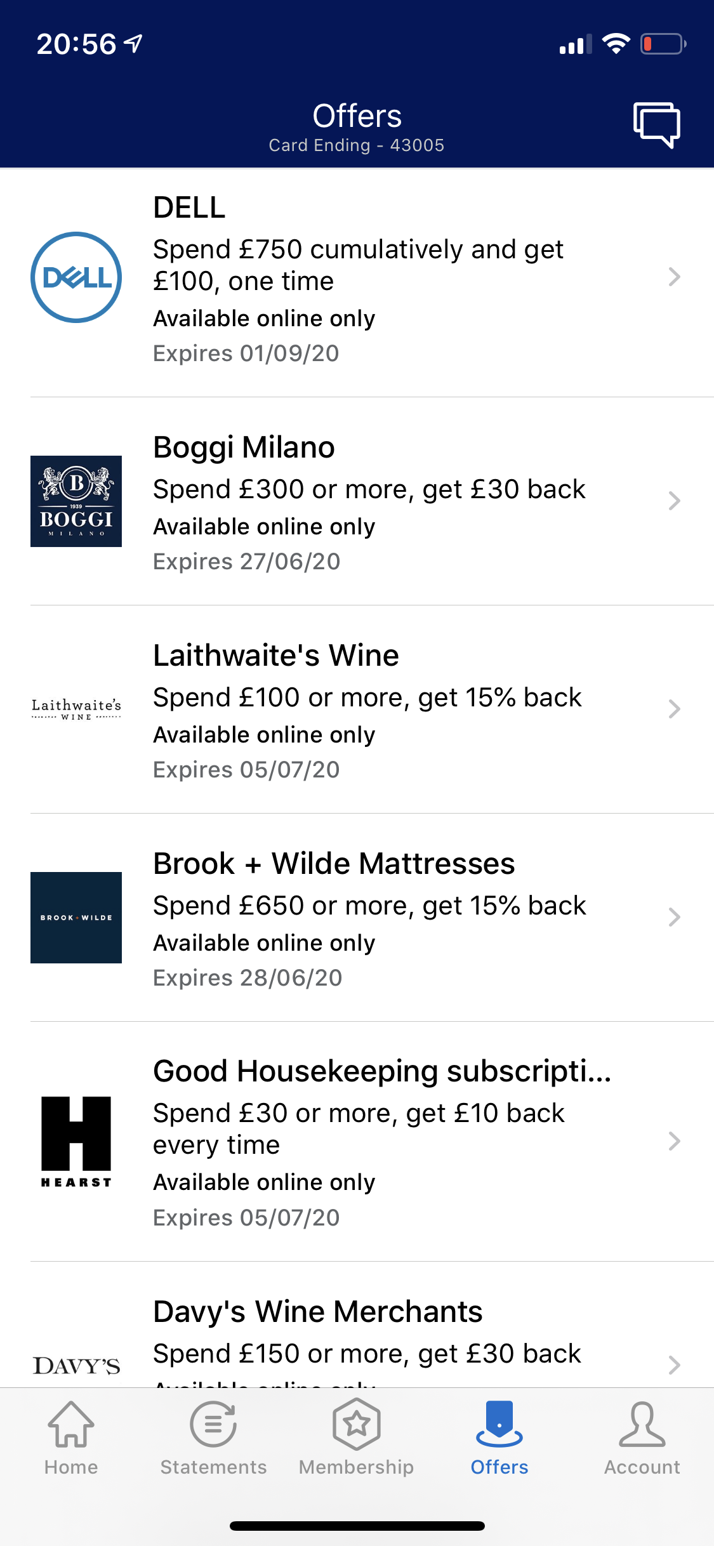714x1546 pixels.
Task: Expand the DELL offer chevron
Action: [x=674, y=277]
